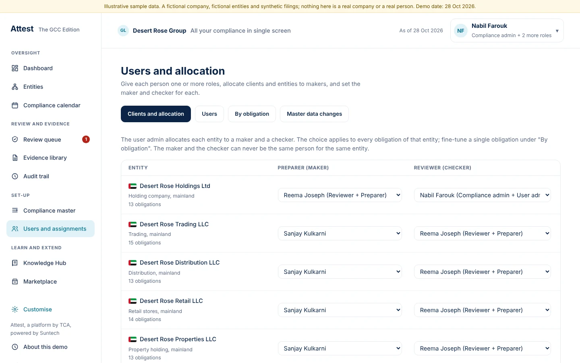Click the "As of 28 Oct 2026" date text
Screen dimensions: 580x363
click(421, 31)
